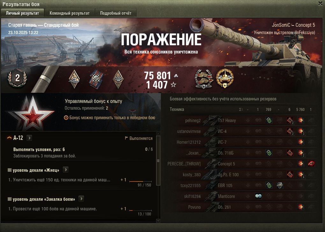
Task: Switch to Командный результат tab
Action: tap(69, 13)
